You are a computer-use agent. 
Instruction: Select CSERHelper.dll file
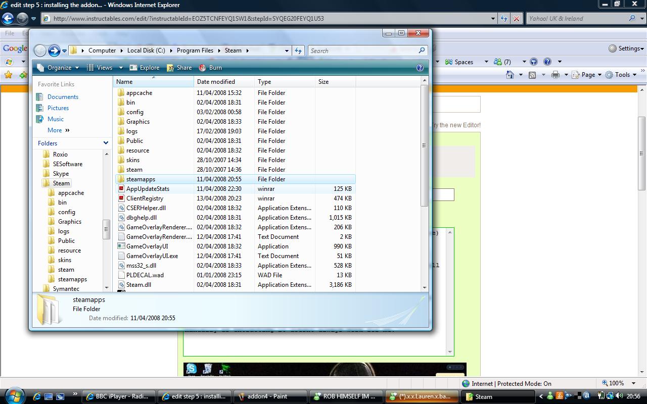point(146,208)
